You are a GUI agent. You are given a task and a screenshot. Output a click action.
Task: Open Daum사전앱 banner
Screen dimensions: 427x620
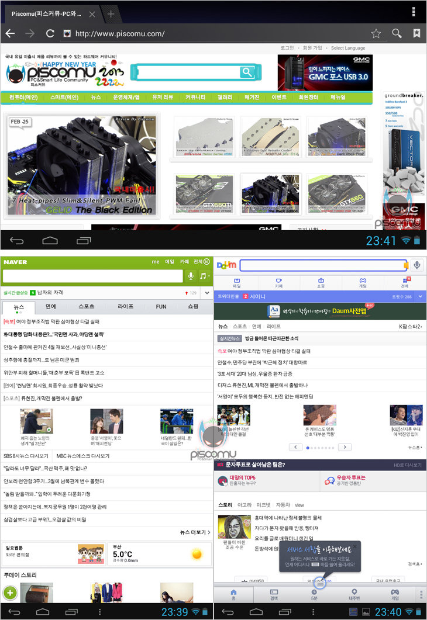point(320,311)
